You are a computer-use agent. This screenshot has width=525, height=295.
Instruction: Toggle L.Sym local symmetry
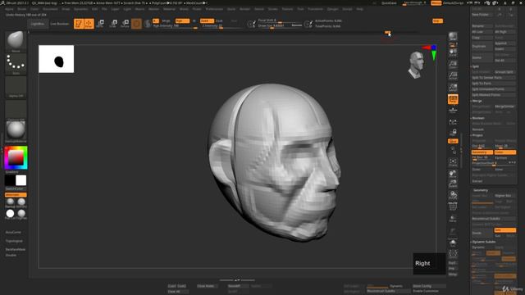[x=453, y=121]
